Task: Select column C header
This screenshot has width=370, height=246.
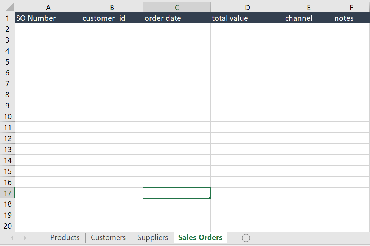Action: tap(177, 7)
